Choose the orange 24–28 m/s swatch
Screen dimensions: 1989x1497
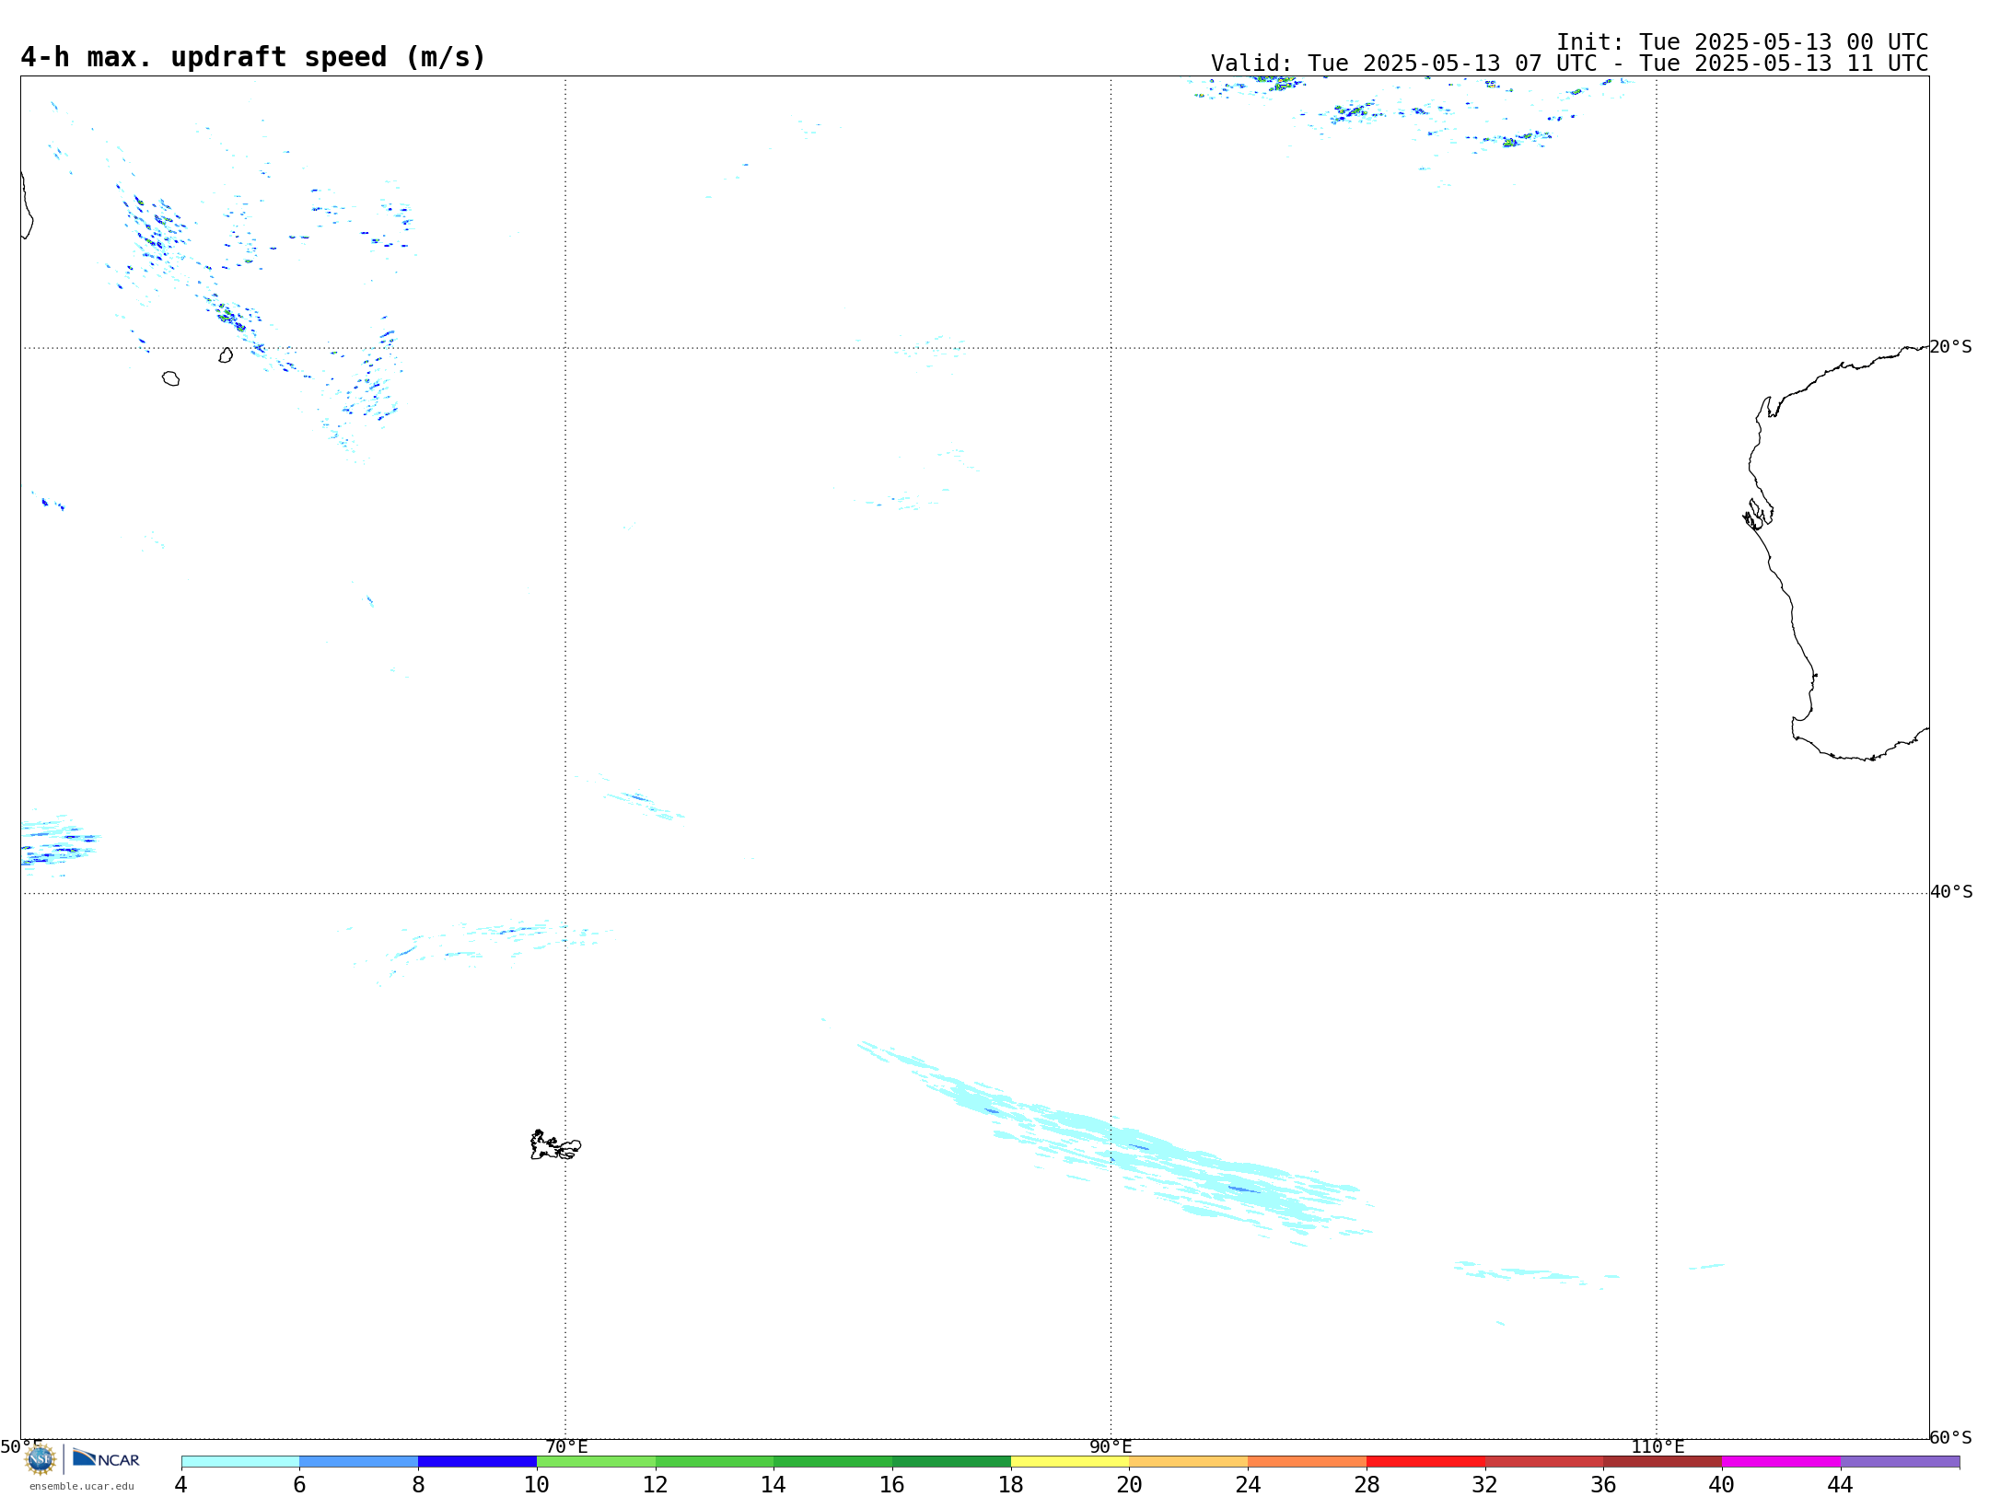pyautogui.click(x=1308, y=1462)
